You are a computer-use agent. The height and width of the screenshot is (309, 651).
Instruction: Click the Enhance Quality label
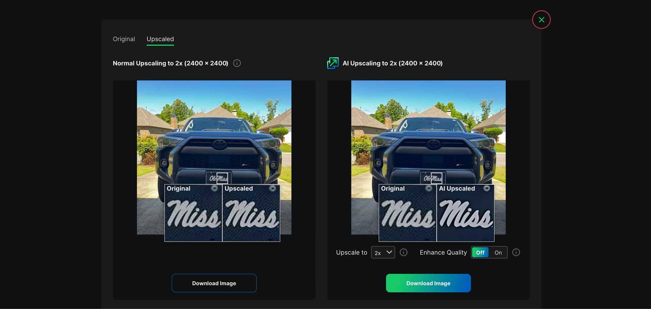point(443,252)
